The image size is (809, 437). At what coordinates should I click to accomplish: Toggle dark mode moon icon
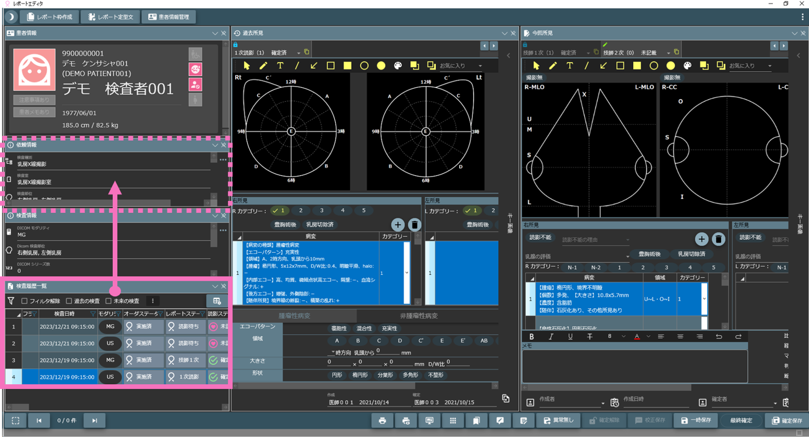[x=10, y=17]
